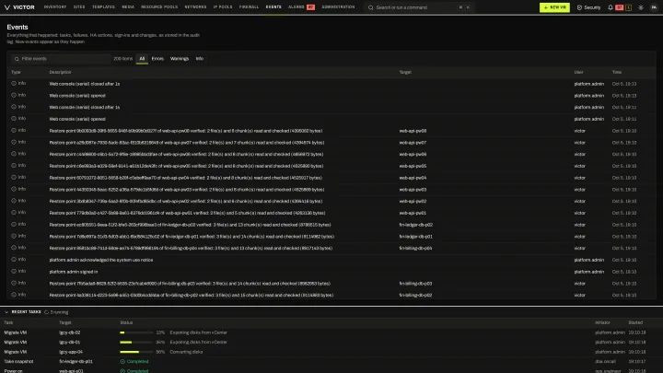Select the All events filter tab

pyautogui.click(x=142, y=59)
